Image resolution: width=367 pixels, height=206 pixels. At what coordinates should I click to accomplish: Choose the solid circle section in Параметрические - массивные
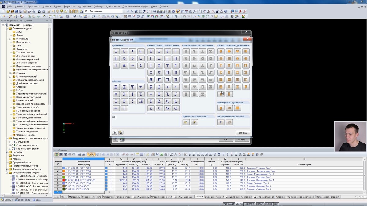[x=194, y=58]
